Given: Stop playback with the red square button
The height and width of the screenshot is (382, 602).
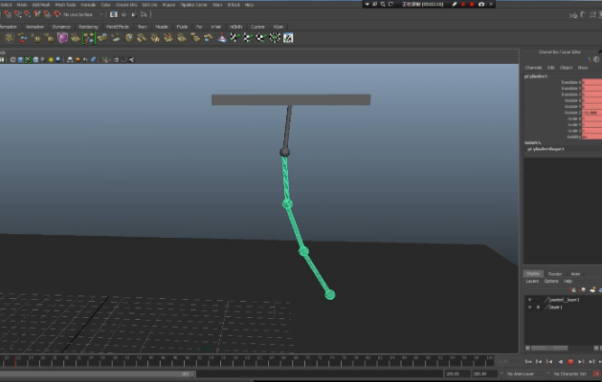Looking at the screenshot, I should [x=570, y=362].
